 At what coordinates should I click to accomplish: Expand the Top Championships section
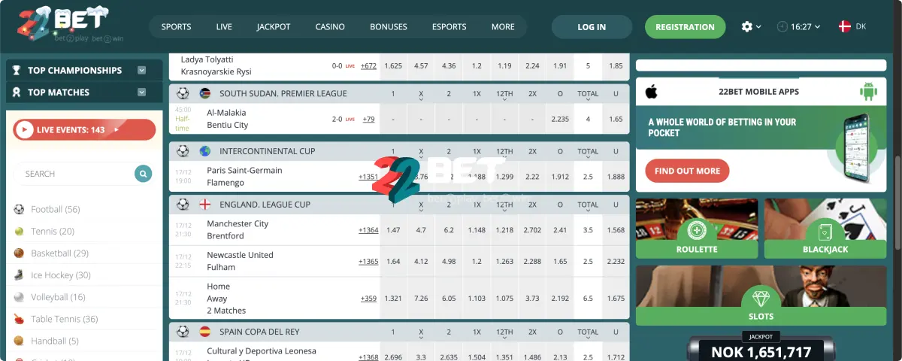point(141,71)
